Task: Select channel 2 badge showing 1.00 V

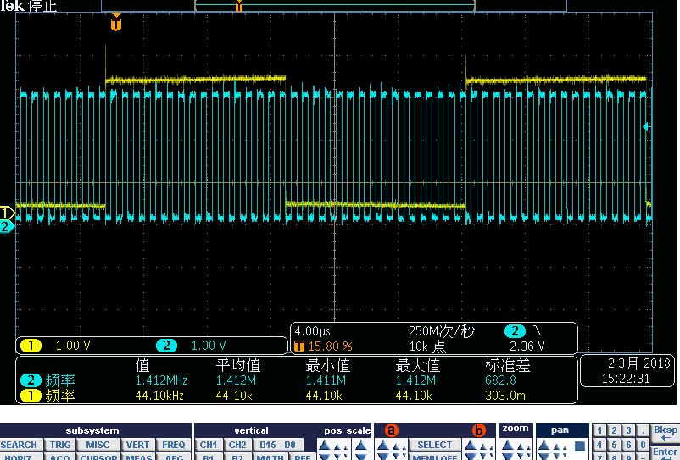Action: point(167,346)
